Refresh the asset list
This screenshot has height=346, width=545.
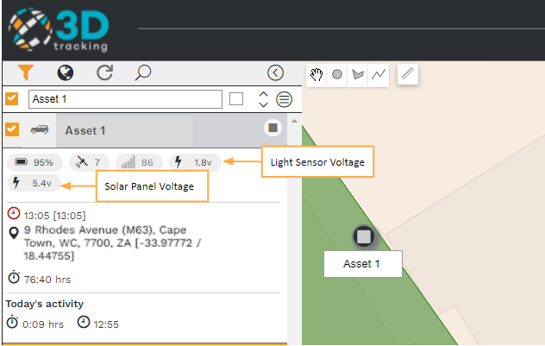[x=104, y=72]
